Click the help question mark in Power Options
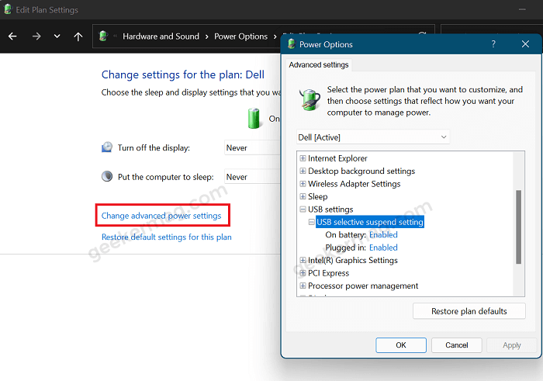 (493, 44)
